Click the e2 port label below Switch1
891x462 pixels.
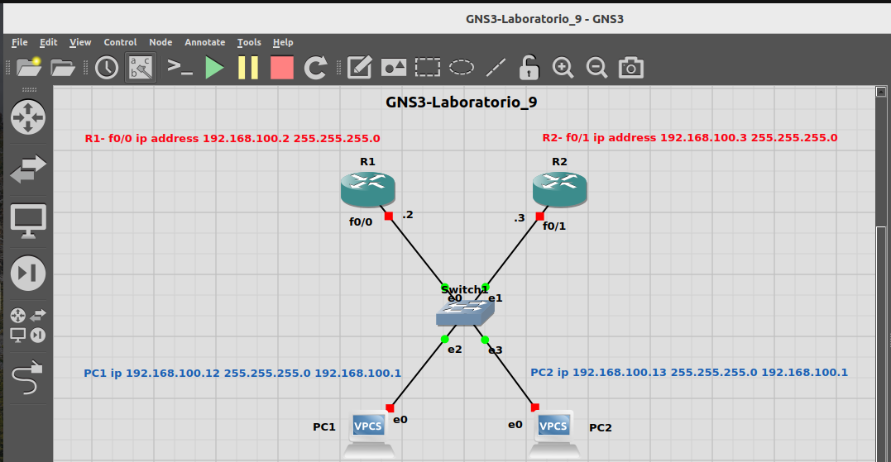pos(454,350)
